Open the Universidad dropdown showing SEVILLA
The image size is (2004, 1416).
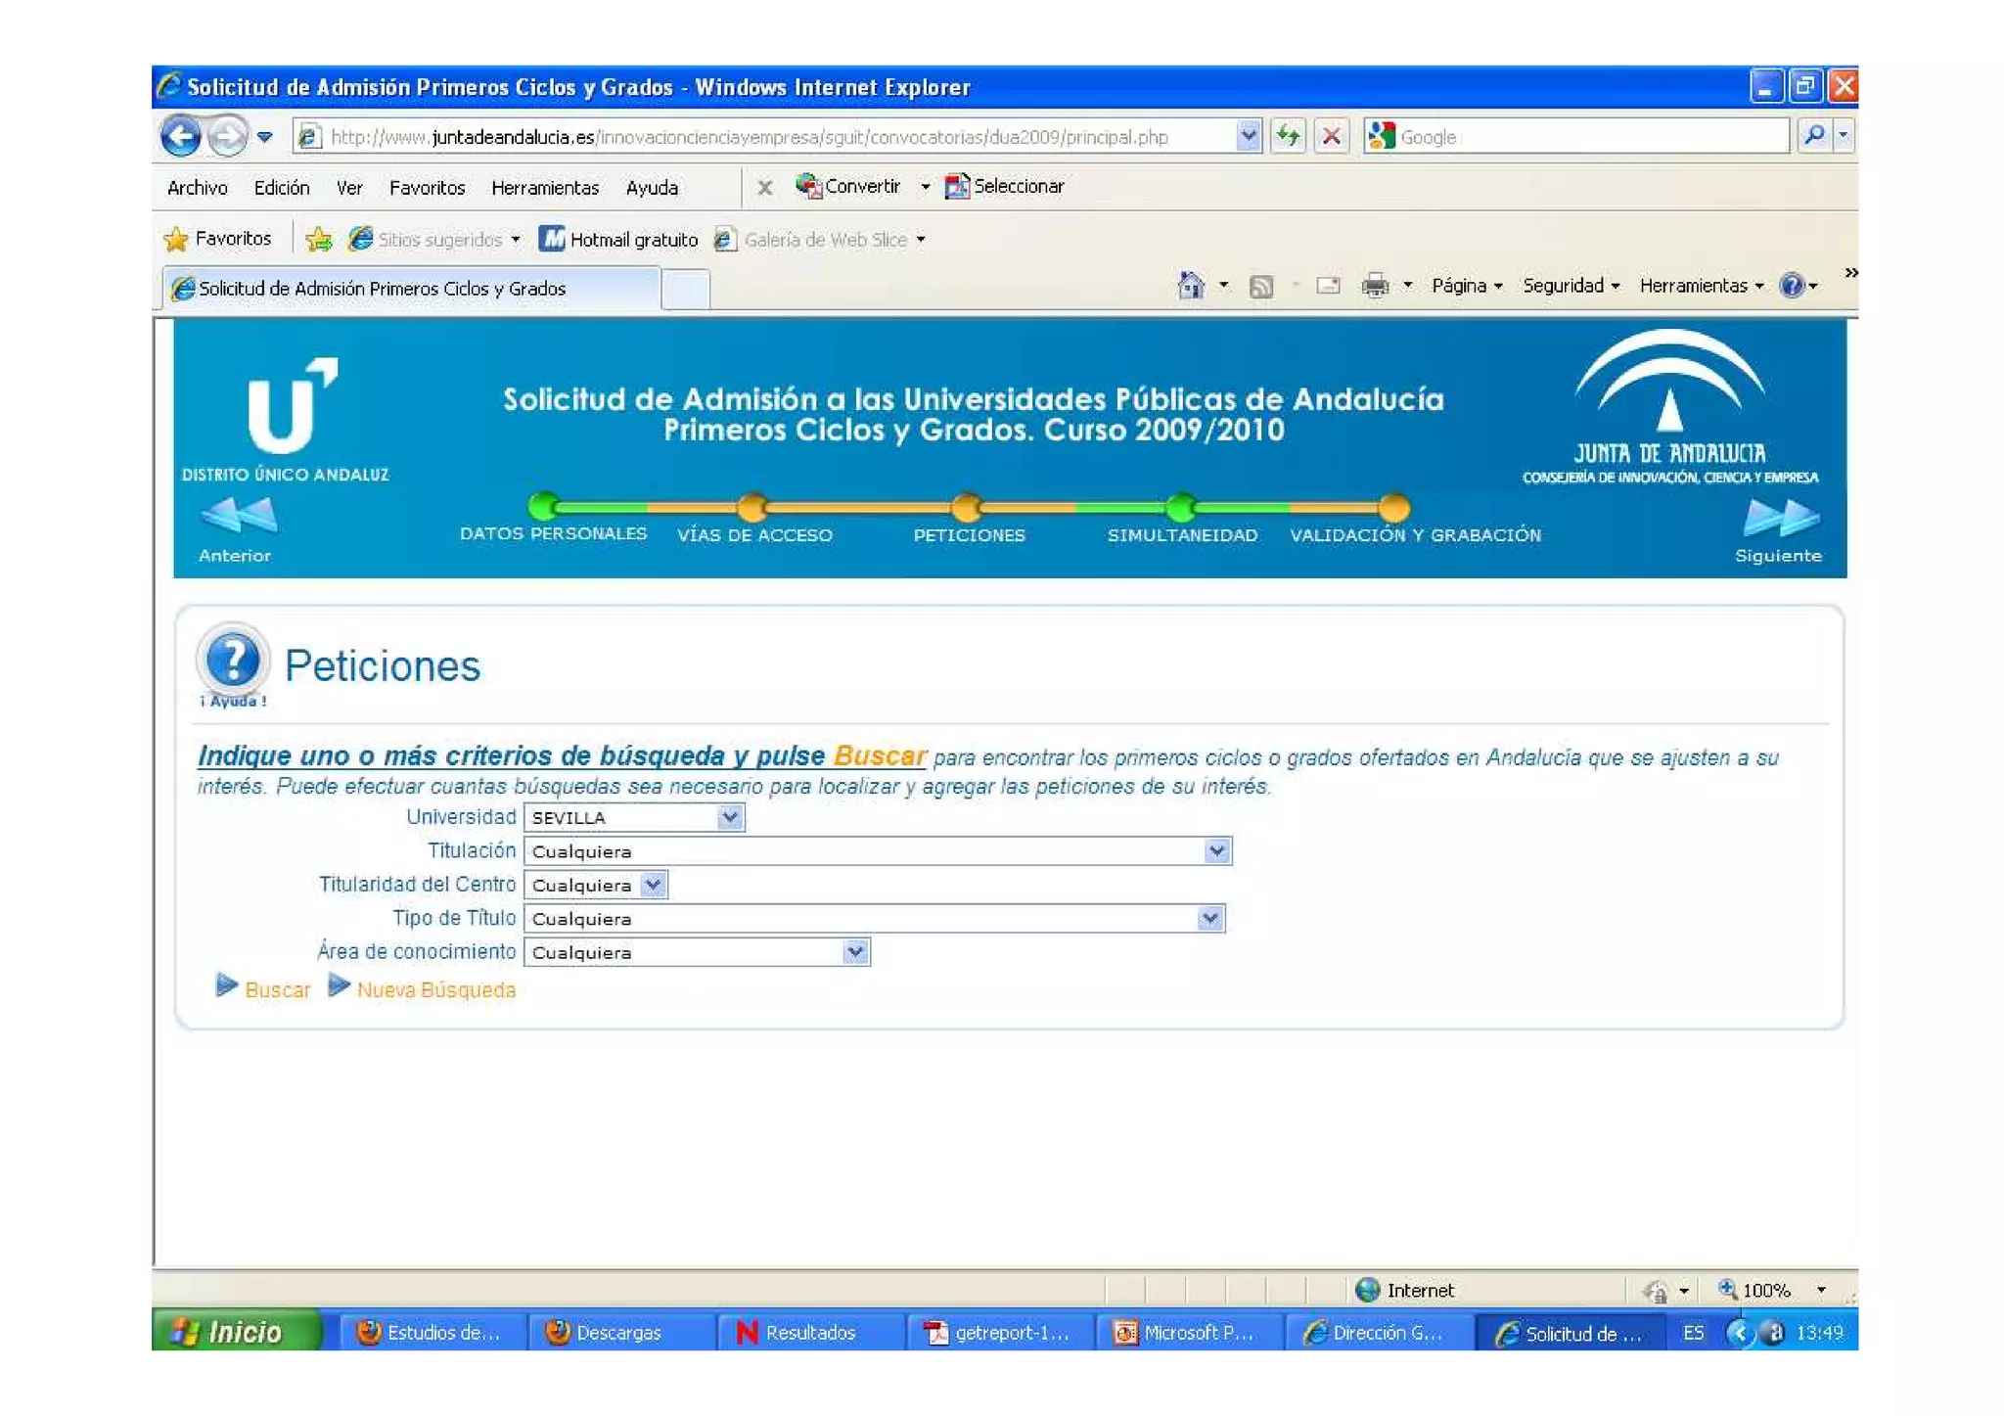(729, 817)
